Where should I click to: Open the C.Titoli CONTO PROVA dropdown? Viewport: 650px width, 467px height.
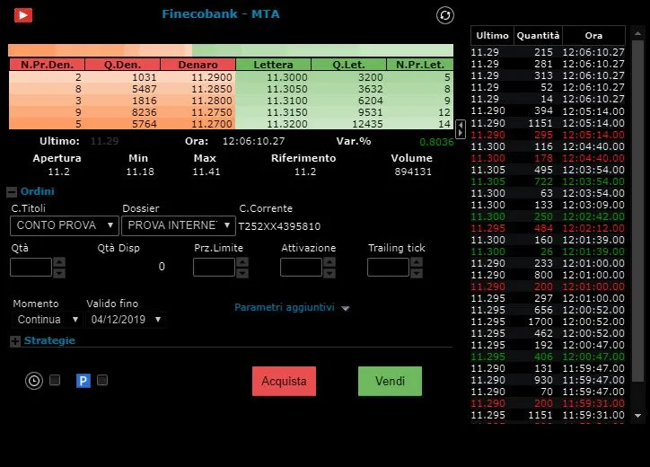65,225
